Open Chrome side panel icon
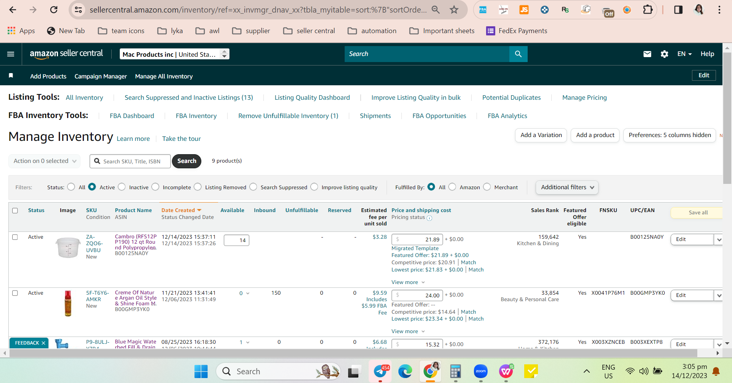 [x=678, y=10]
